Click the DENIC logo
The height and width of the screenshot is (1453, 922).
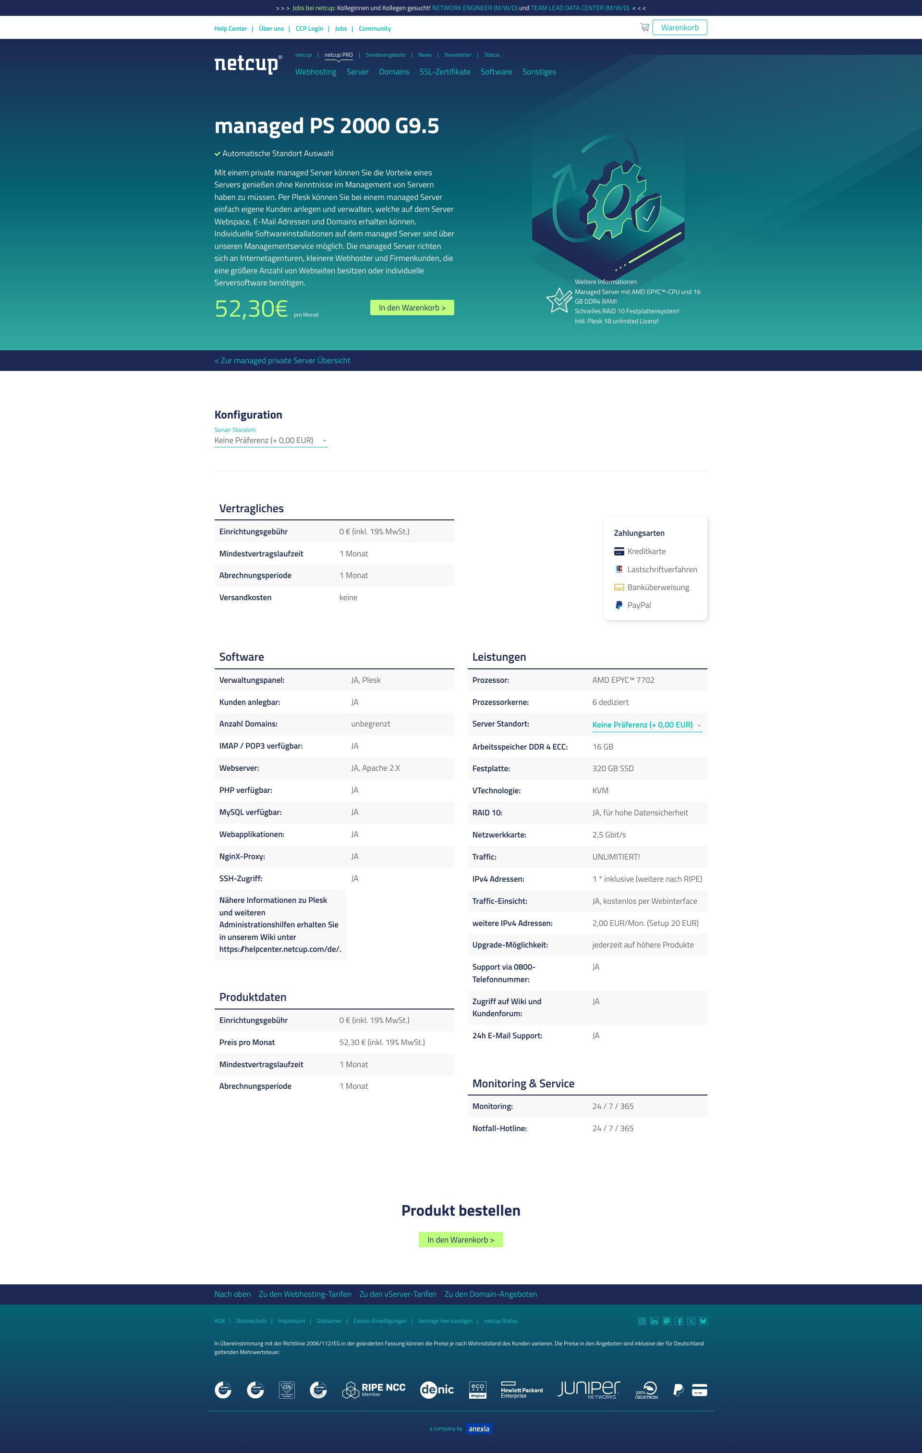tap(437, 1390)
